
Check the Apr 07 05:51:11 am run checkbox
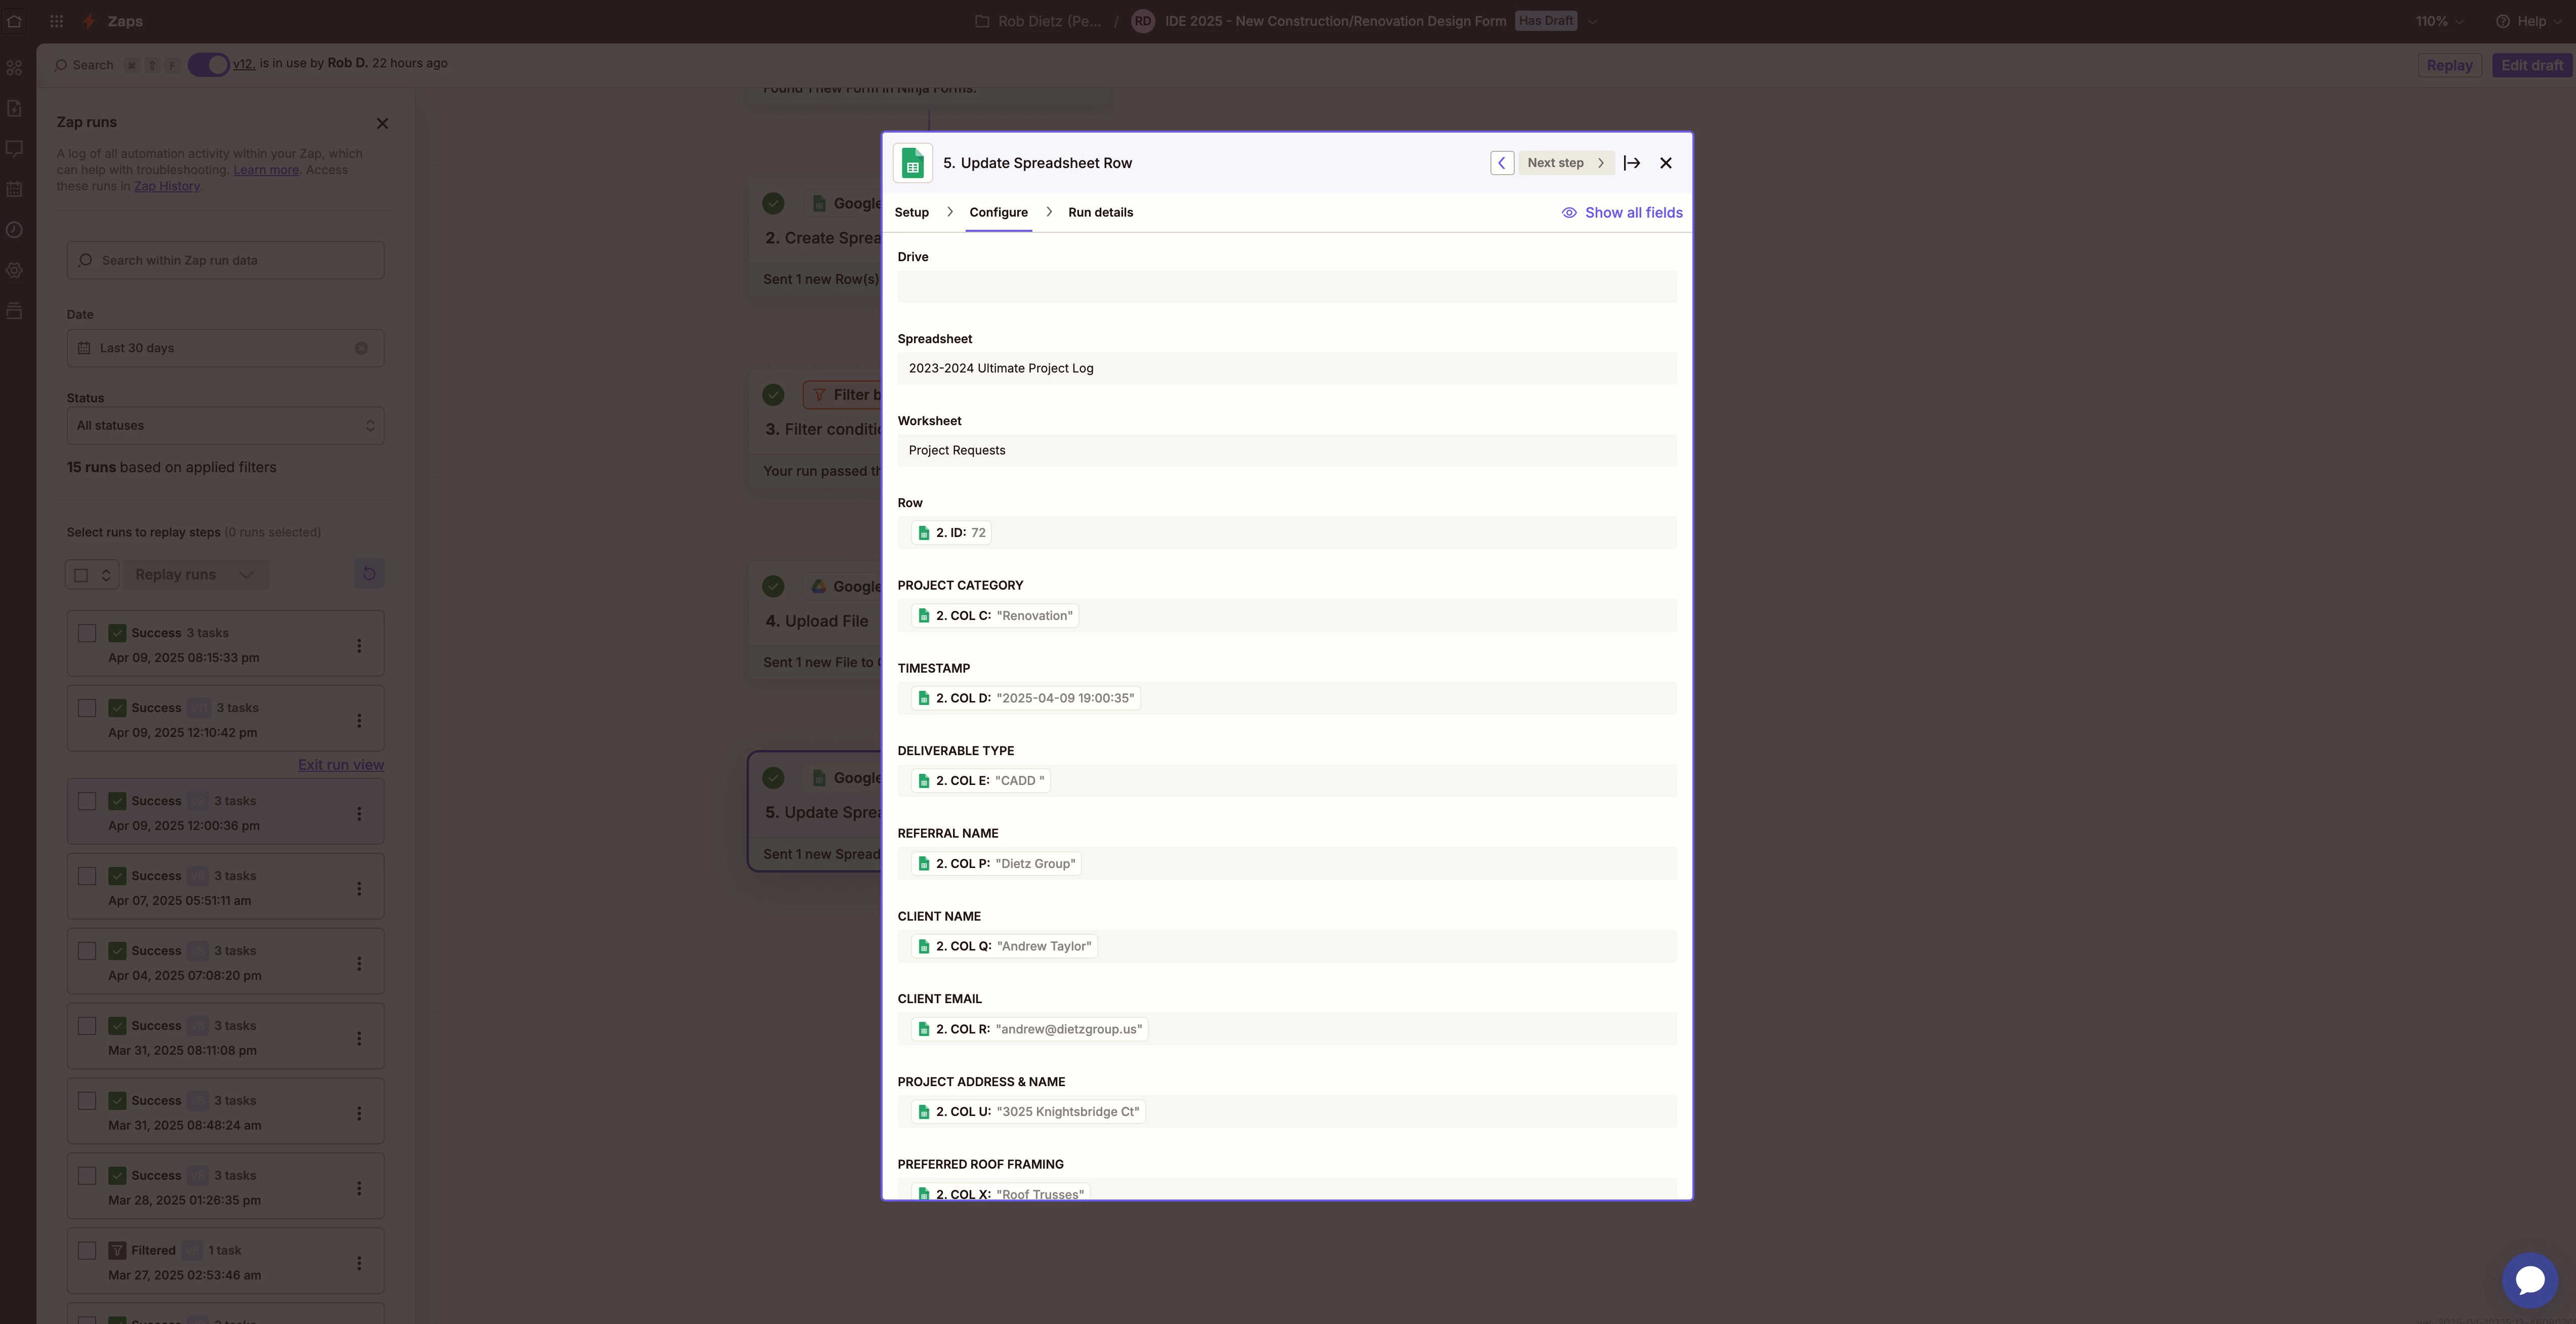pos(87,876)
